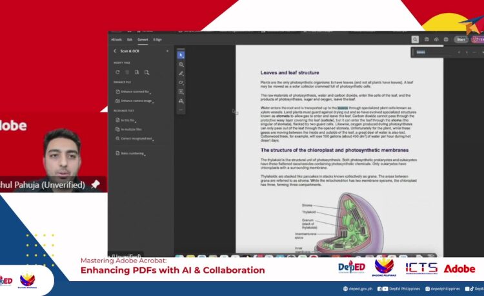
Task: Click the chloroplast diagram image
Action: [348, 223]
